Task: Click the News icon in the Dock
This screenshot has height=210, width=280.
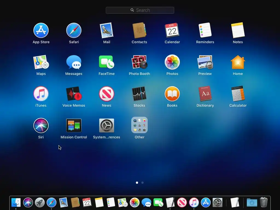Action: 182,203
